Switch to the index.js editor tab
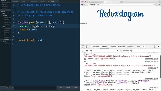This screenshot has width=161, height=91. (x=23, y=1)
